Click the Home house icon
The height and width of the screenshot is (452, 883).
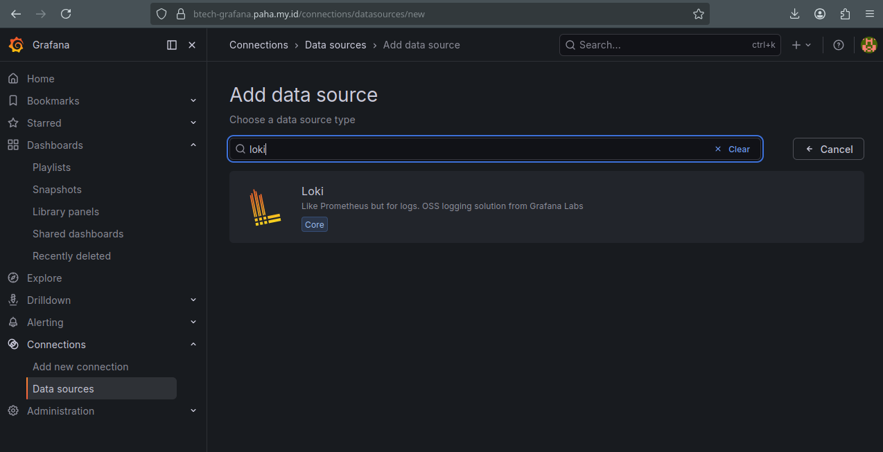(13, 79)
